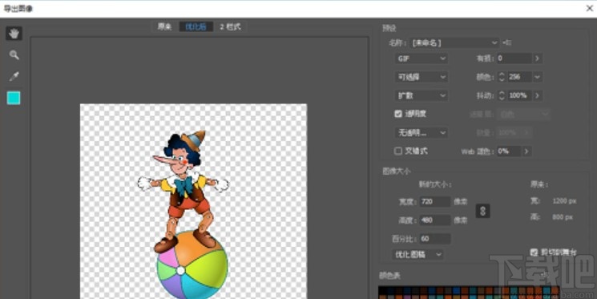Open the colors 256 dropdown arrow
This screenshot has height=299, width=597.
537,77
